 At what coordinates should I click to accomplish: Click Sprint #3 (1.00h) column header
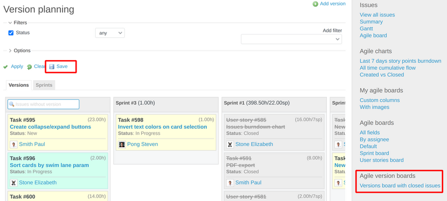(x=135, y=103)
